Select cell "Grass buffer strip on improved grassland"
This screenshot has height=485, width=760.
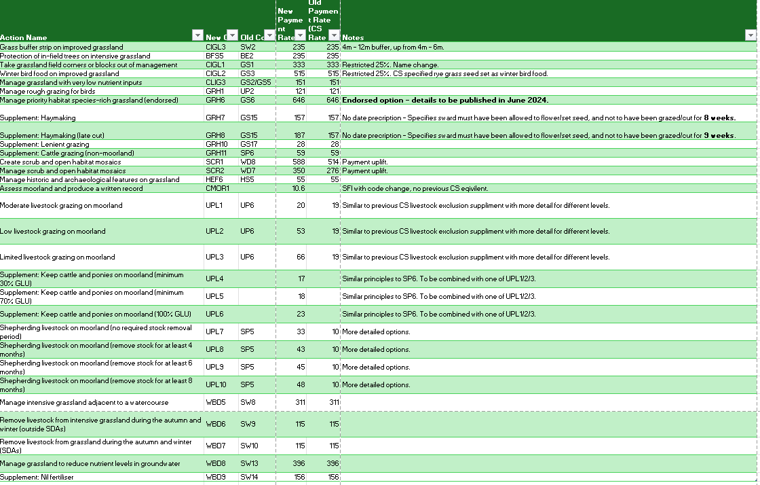point(102,47)
